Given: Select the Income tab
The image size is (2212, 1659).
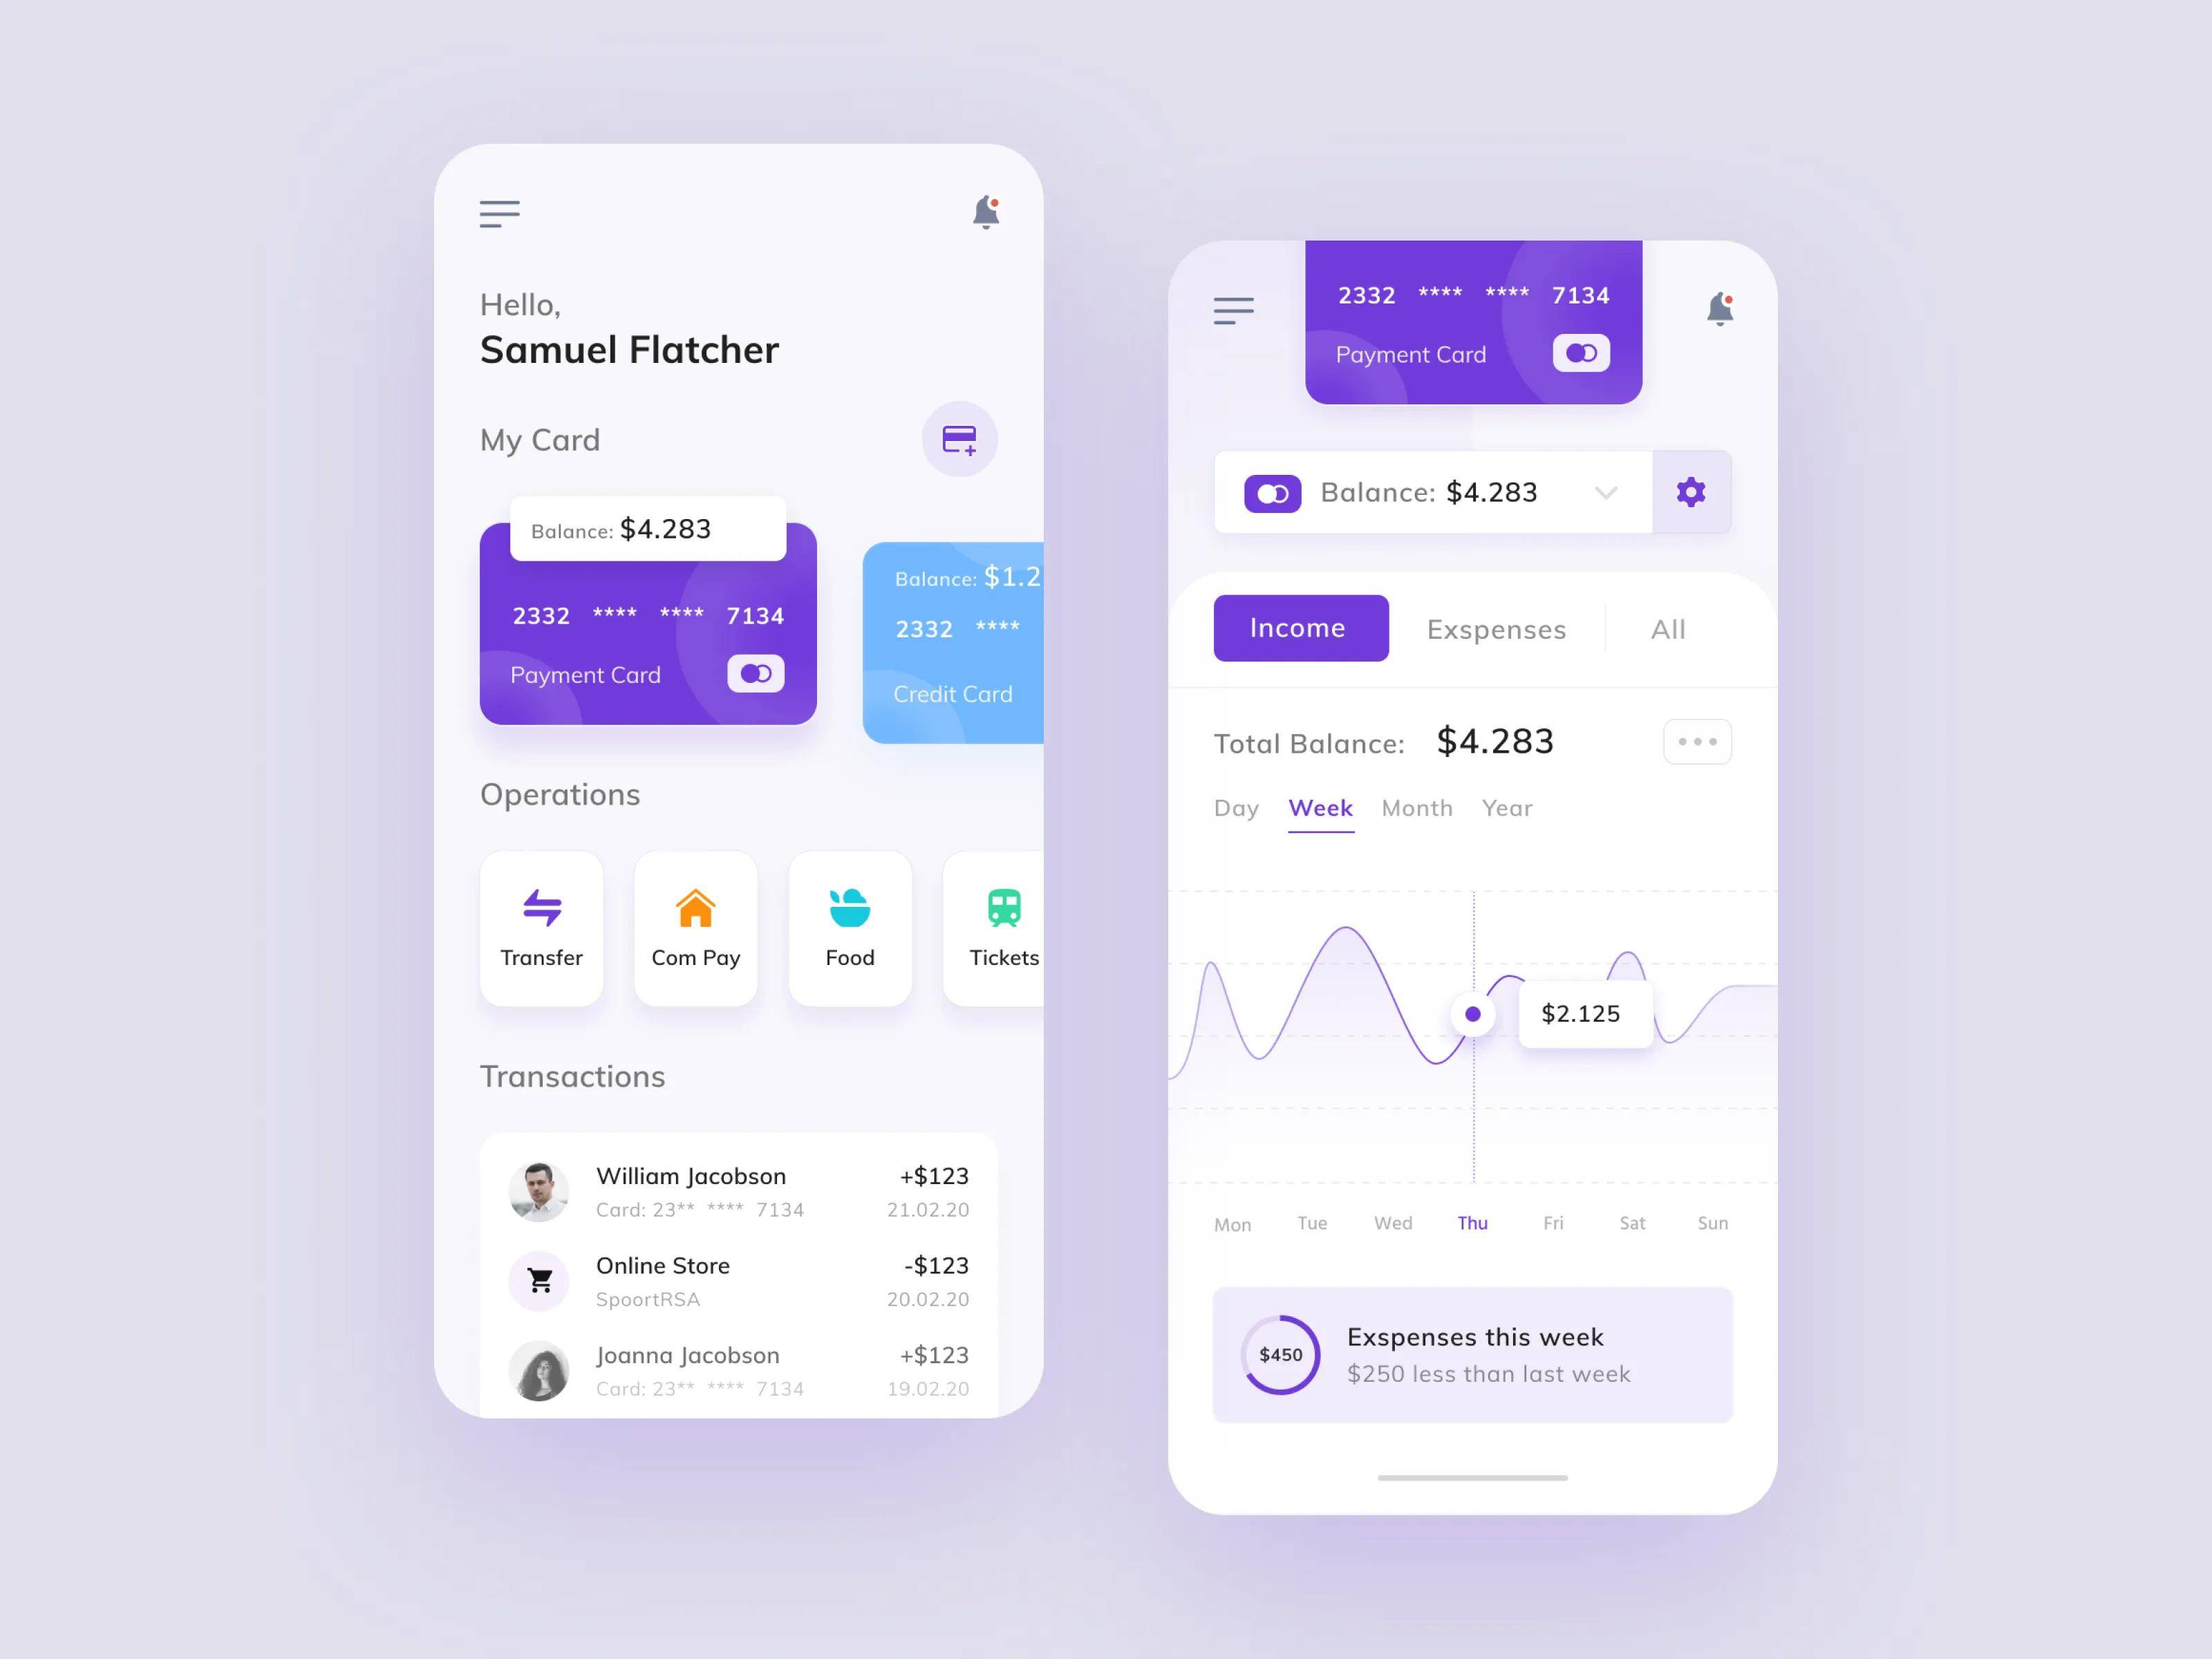Looking at the screenshot, I should tap(1296, 628).
